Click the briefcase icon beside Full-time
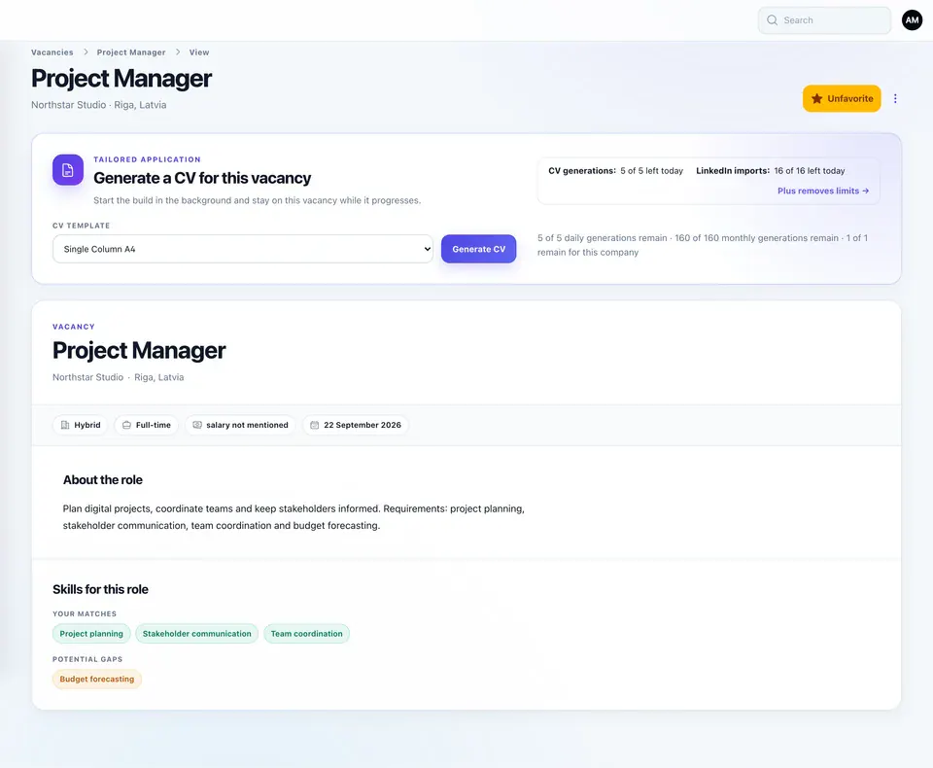 pos(126,425)
